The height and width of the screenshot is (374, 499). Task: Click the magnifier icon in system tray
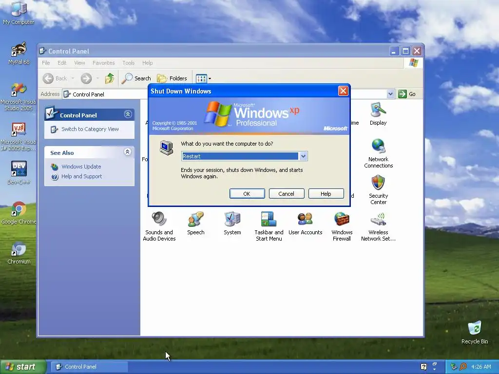point(463,366)
